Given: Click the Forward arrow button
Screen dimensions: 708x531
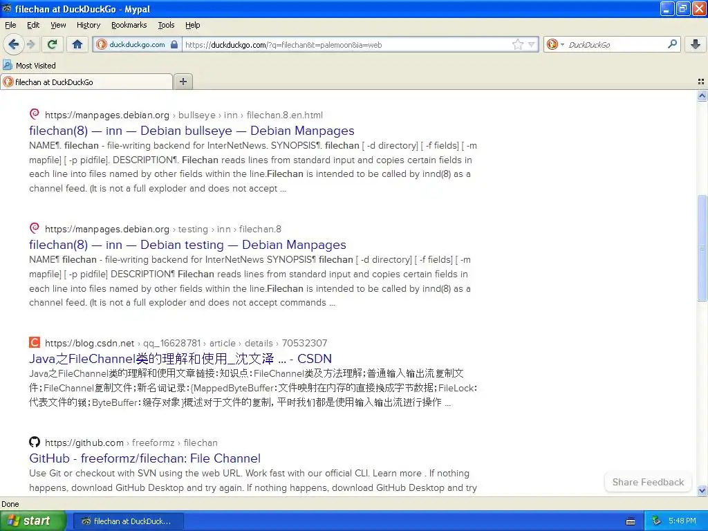Looking at the screenshot, I should pyautogui.click(x=30, y=44).
